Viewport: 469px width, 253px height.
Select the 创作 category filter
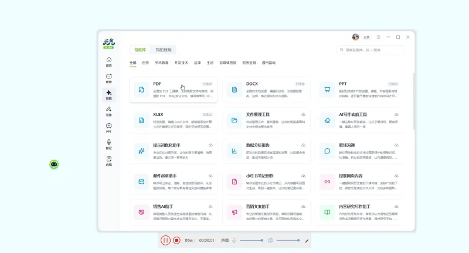[145, 63]
